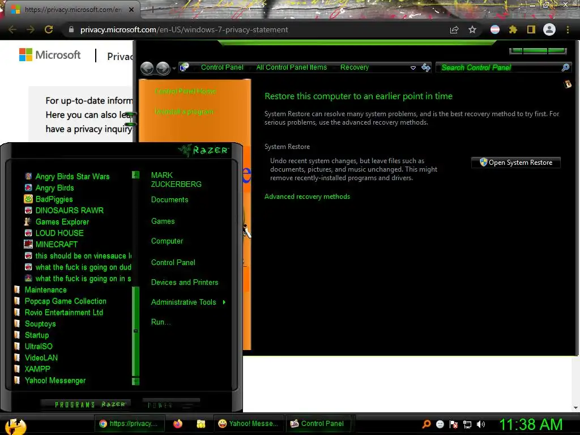Viewport: 580px width, 435px height.
Task: Open LOUD HOUSE shortcut
Action: coord(54,233)
